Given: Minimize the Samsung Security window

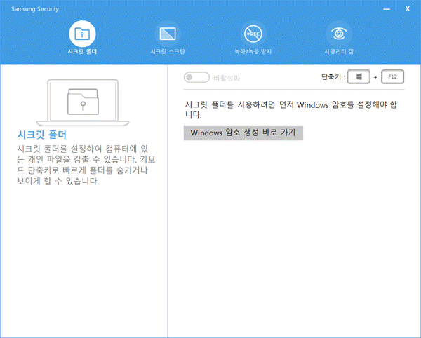Looking at the screenshot, I should tap(387, 9).
